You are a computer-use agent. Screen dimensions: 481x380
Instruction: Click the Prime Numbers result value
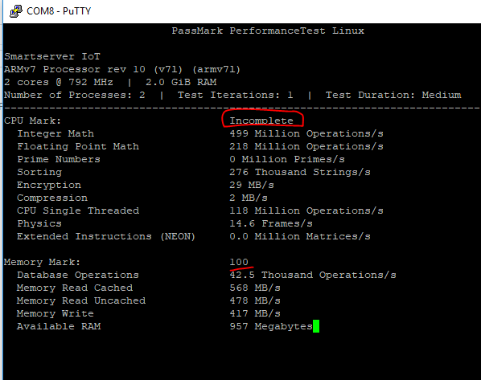click(x=287, y=159)
